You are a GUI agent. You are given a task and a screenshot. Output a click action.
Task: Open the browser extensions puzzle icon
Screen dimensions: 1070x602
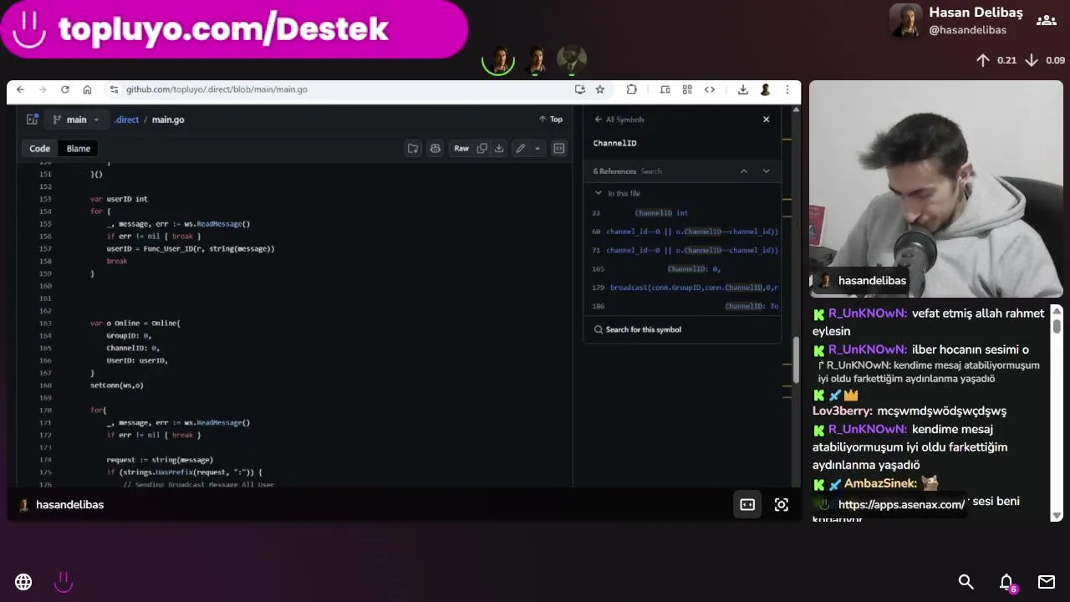tap(631, 89)
